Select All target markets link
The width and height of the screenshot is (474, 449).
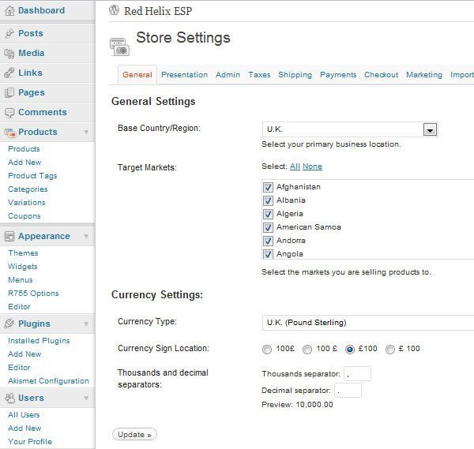(295, 167)
